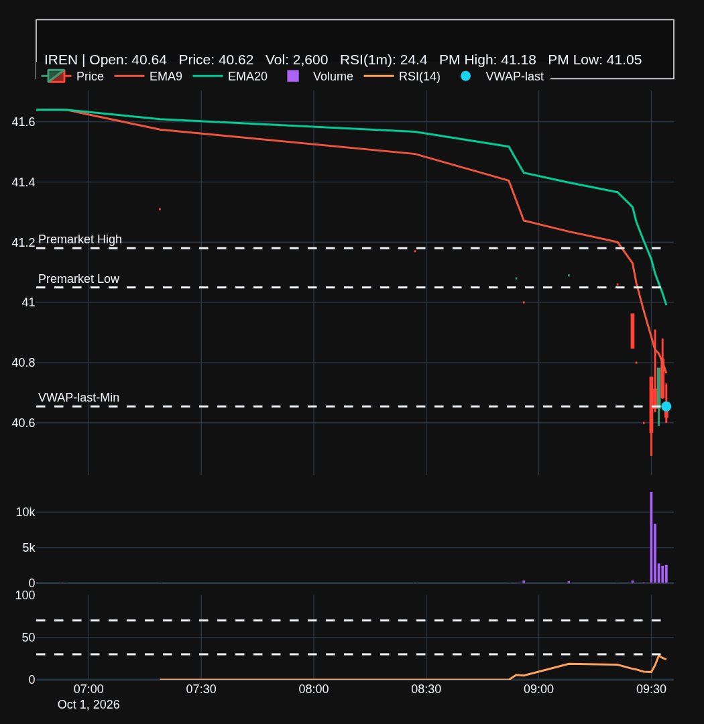Toggle the VWAP-last legend entry
The width and height of the screenshot is (704, 724).
click(x=502, y=76)
